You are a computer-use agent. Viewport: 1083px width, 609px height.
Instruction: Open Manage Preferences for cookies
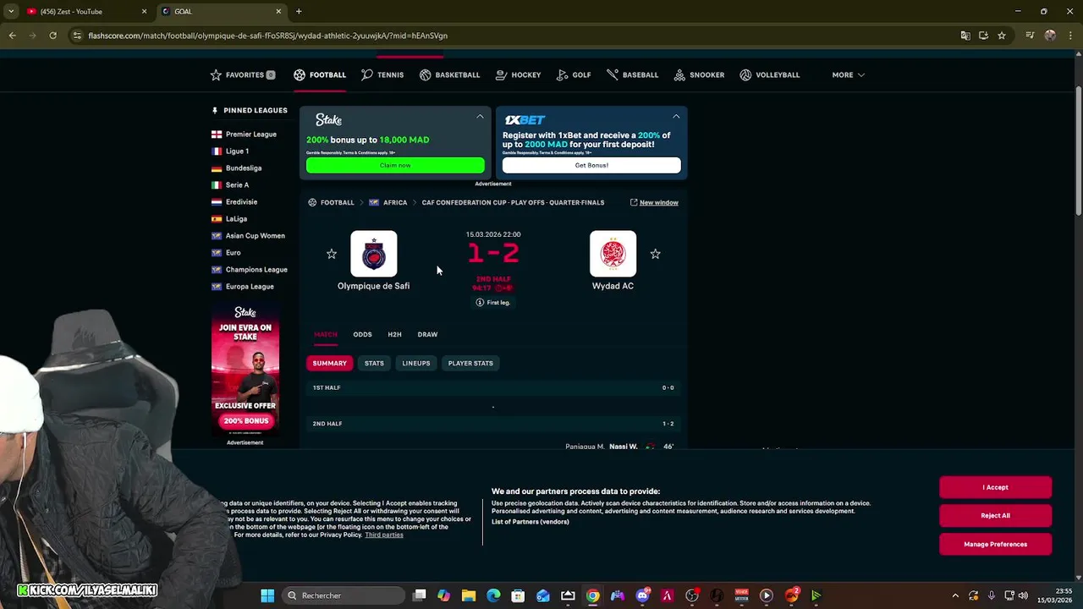coord(995,545)
